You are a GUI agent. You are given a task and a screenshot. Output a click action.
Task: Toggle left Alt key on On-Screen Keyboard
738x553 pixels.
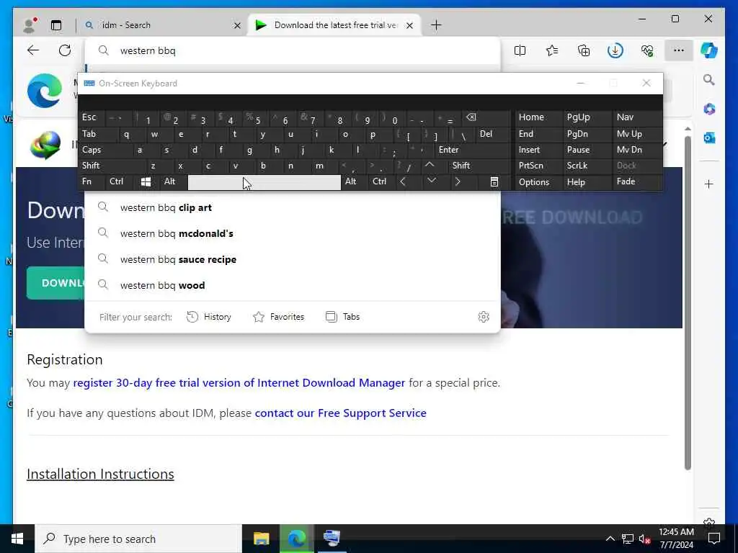point(173,182)
